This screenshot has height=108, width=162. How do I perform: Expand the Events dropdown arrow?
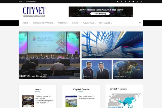click(79, 23)
